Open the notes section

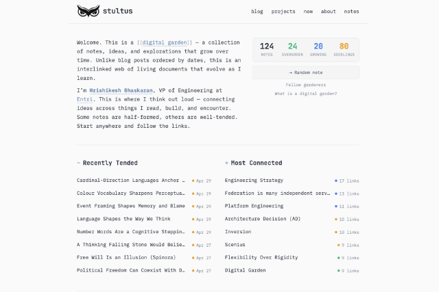click(351, 12)
